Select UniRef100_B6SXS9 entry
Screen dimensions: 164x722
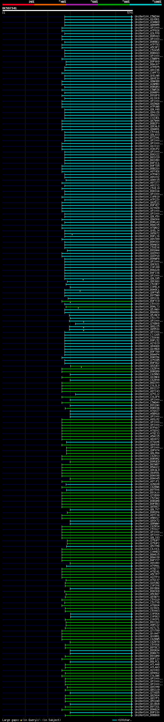pyautogui.click(x=147, y=158)
